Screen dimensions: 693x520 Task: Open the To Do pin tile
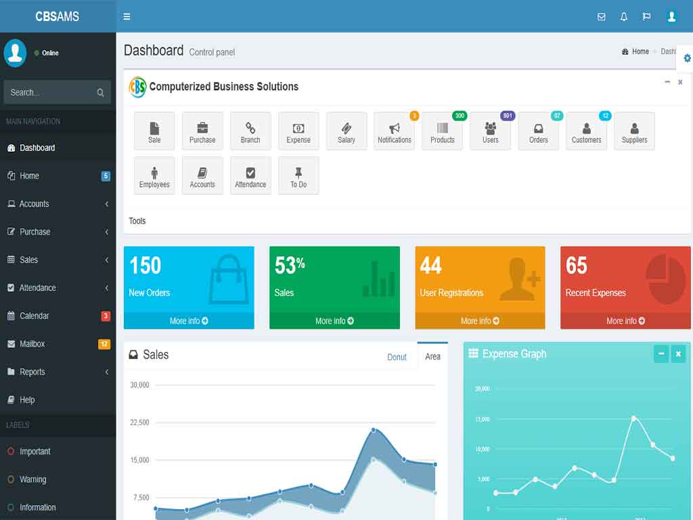tap(298, 176)
